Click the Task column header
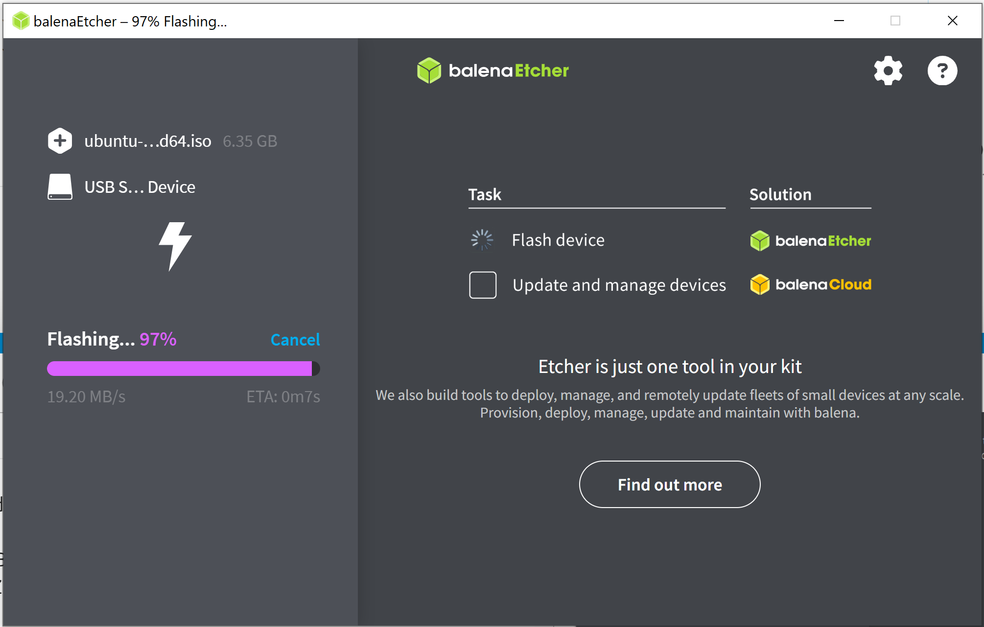984x627 pixels. click(x=485, y=194)
